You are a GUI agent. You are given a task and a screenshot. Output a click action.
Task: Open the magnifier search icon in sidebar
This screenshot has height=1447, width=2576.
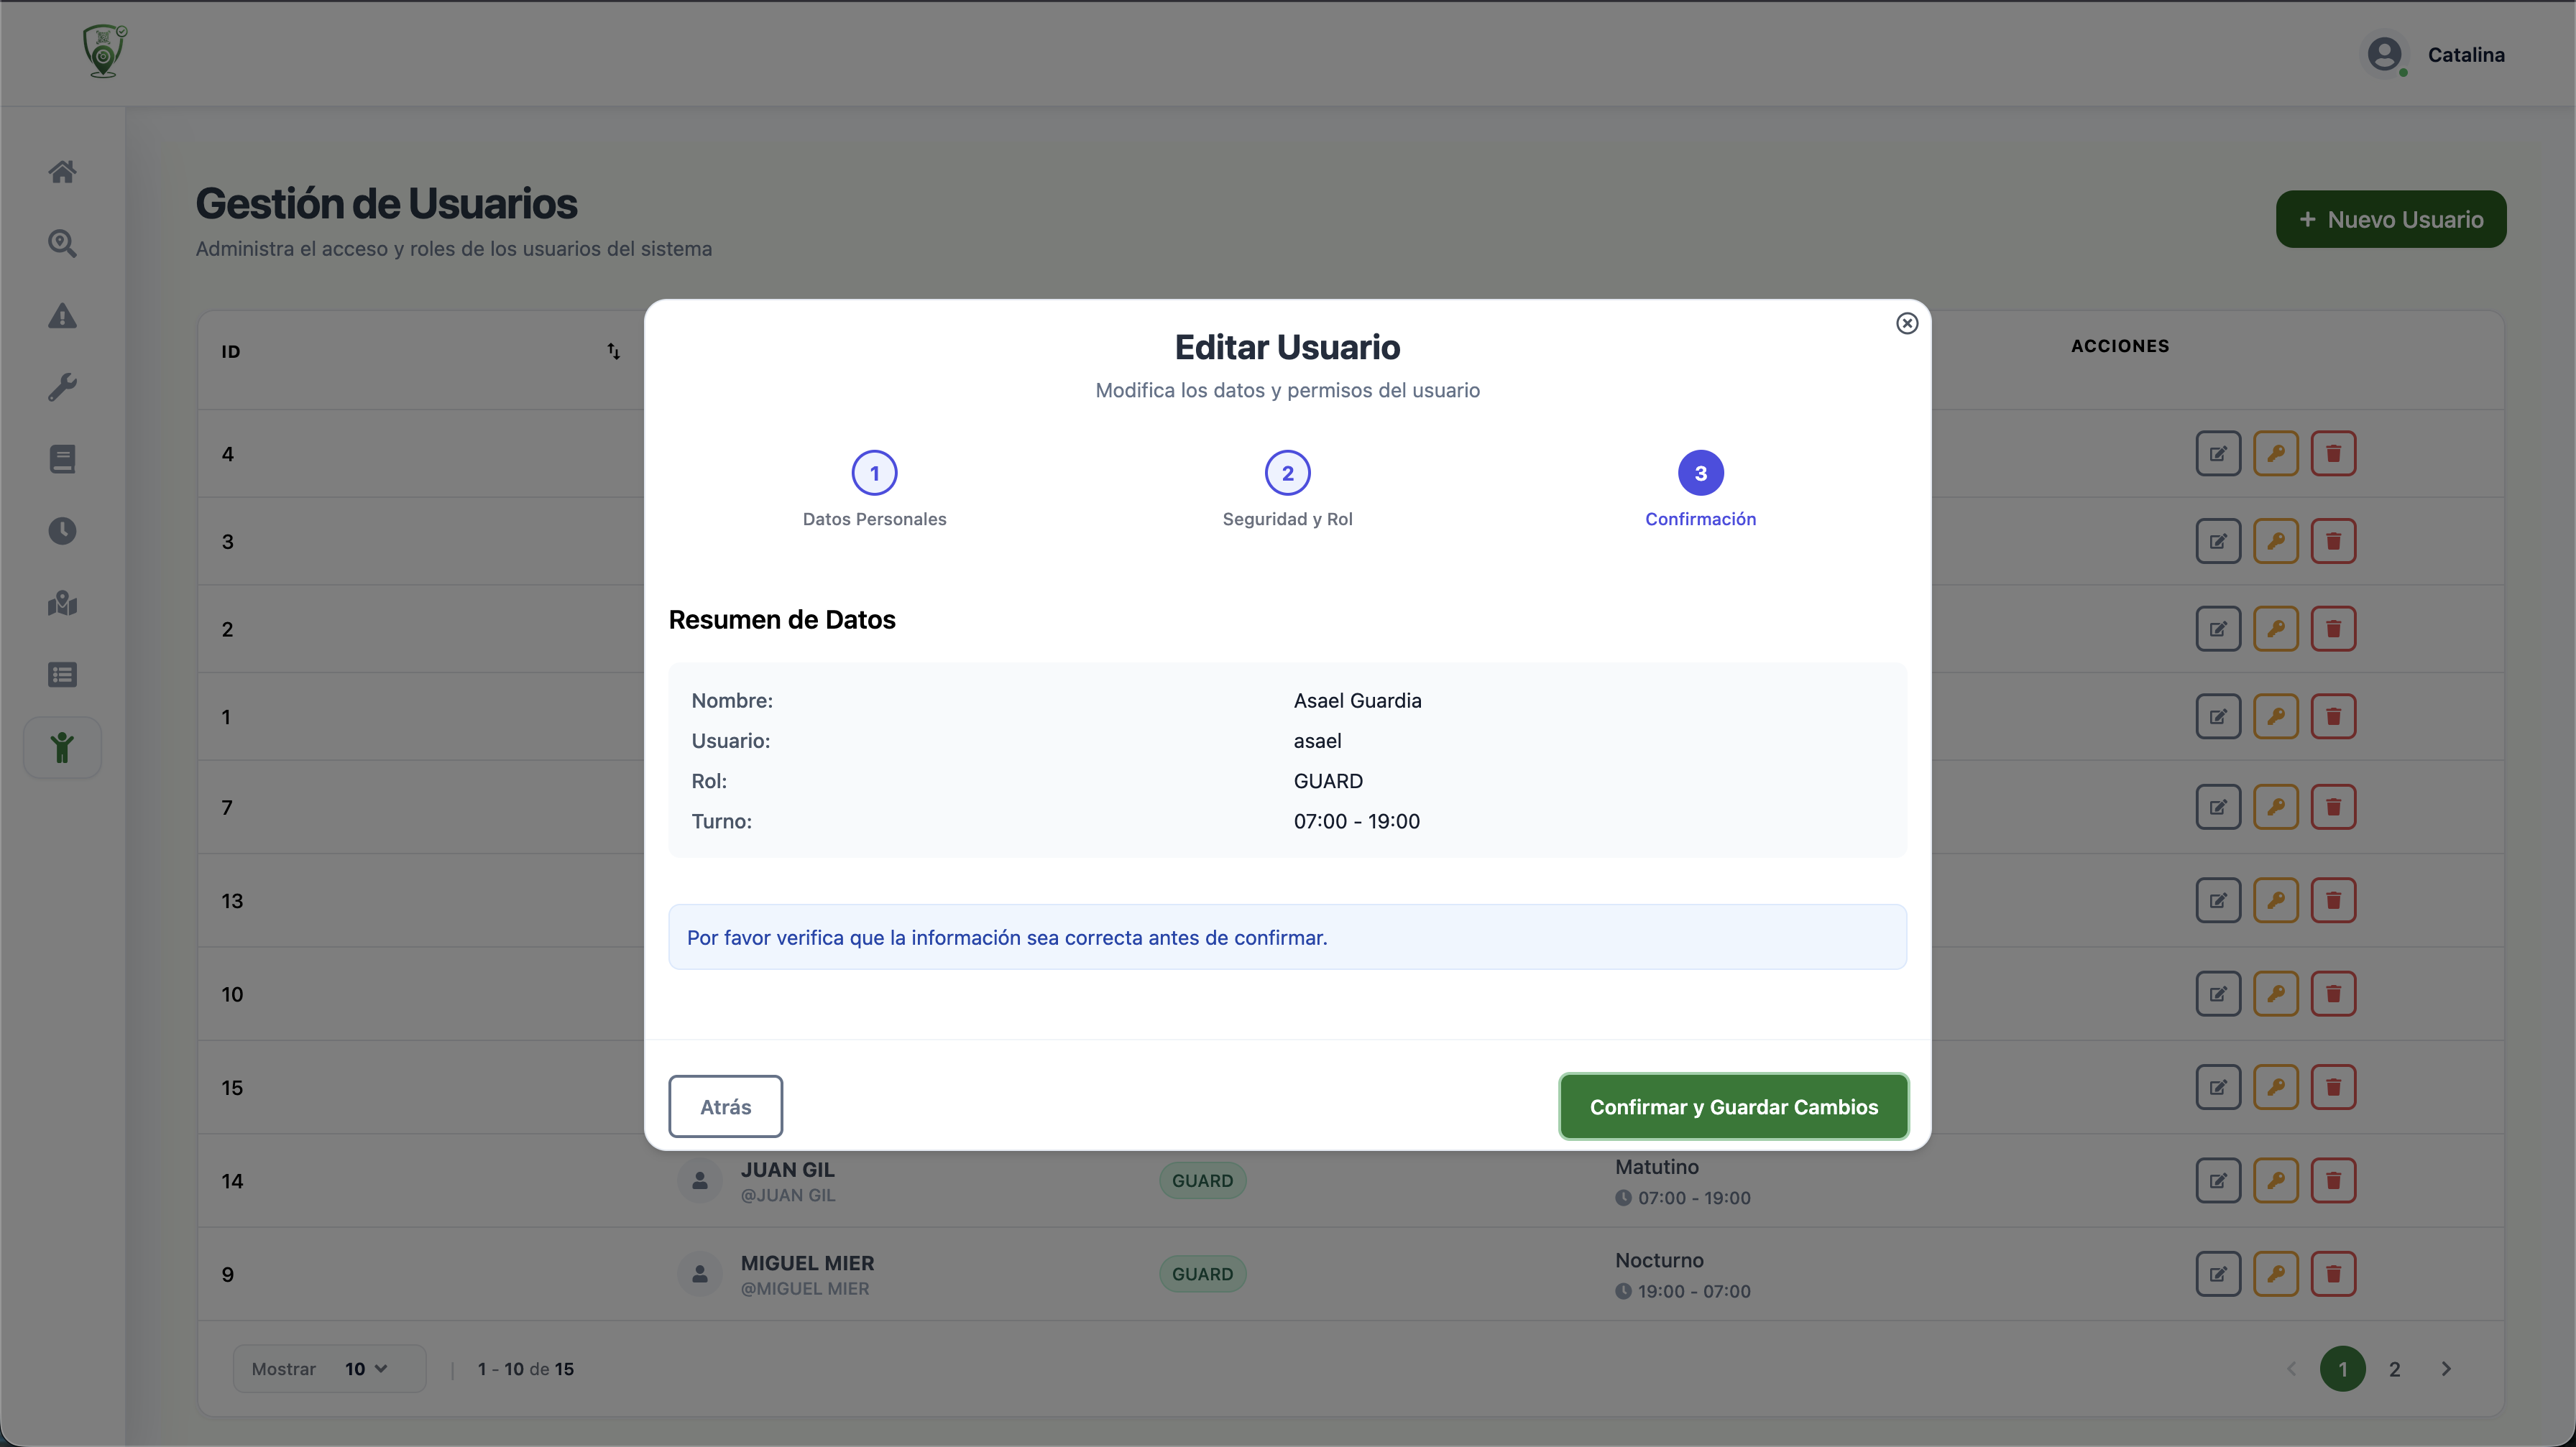pos(62,244)
